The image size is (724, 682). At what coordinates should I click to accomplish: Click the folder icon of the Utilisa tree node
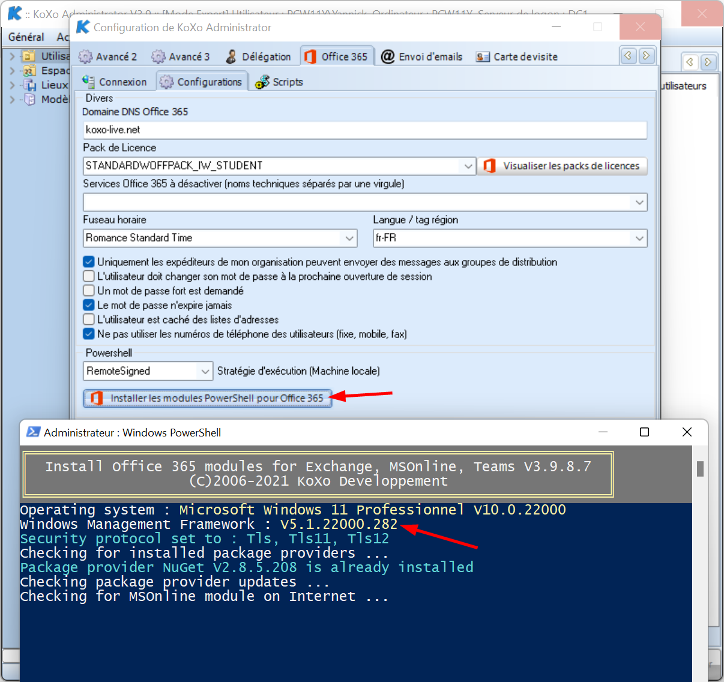[29, 56]
